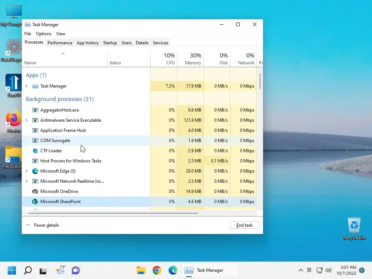Image resolution: width=372 pixels, height=279 pixels.
Task: Sort by the CPU column header
Action: point(164,59)
